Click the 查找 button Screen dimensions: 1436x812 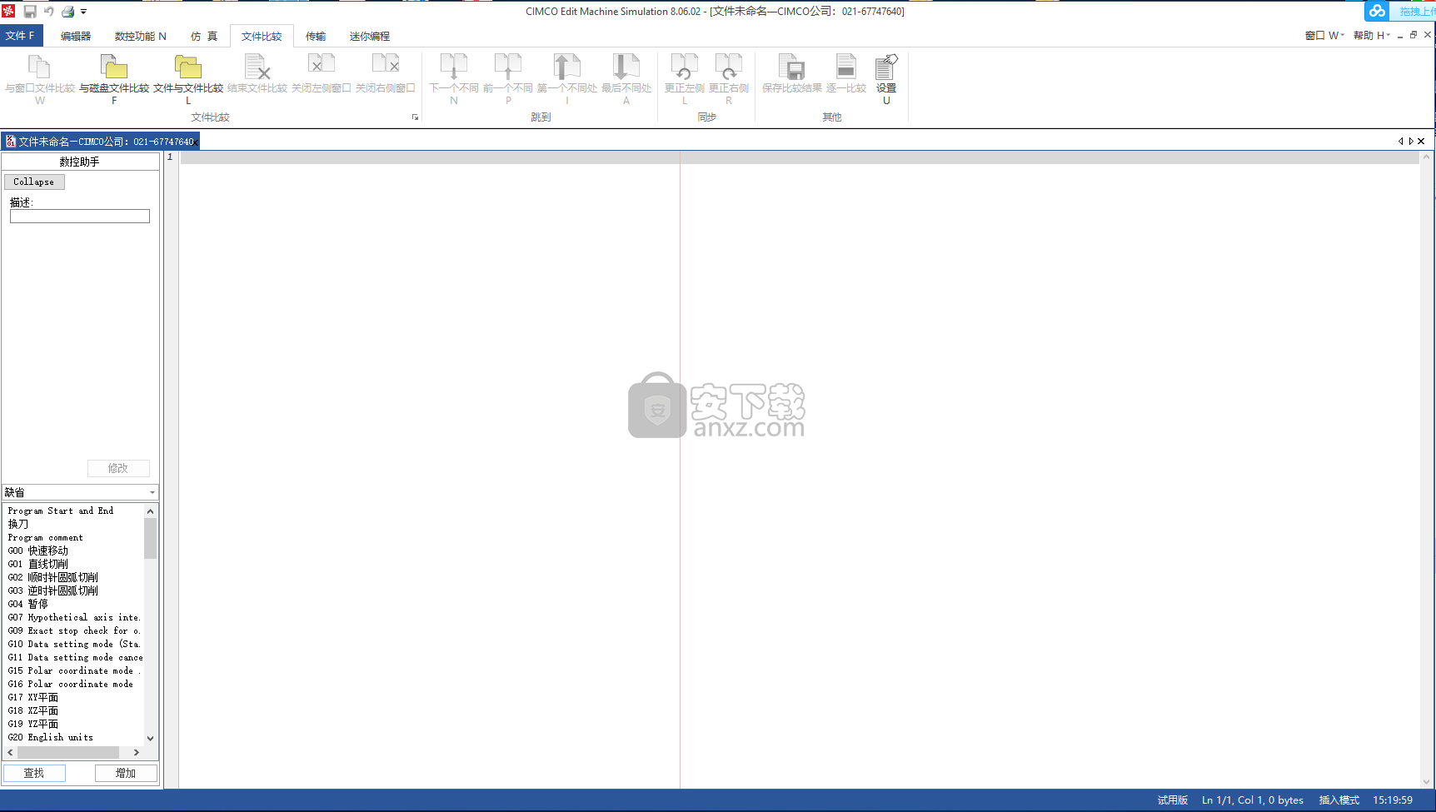[34, 774]
